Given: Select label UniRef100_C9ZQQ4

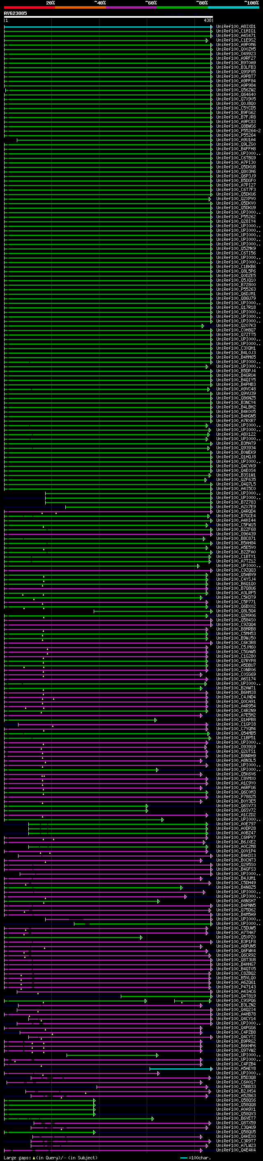Looking at the screenshot, I should point(236,625).
